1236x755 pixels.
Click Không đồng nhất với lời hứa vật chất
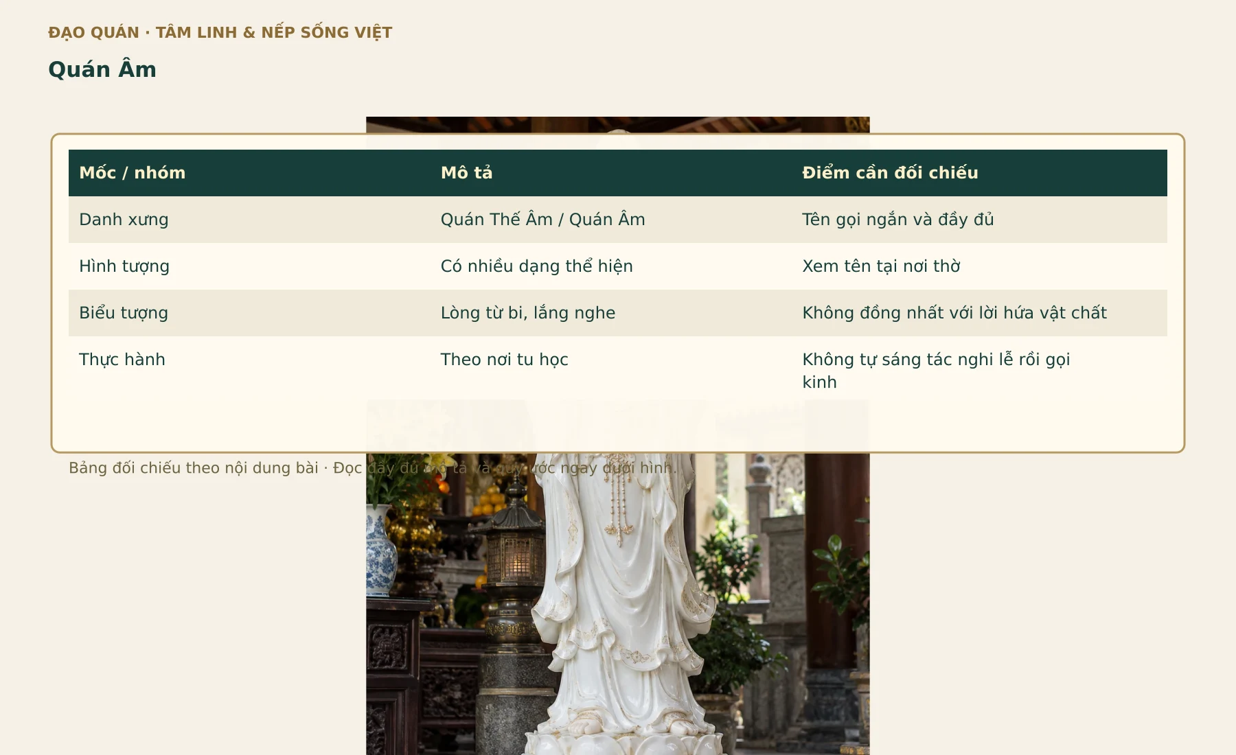click(x=954, y=313)
